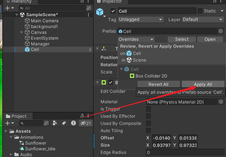Image resolution: width=226 pixels, height=157 pixels.
Task: Enable the Used By Composite checkbox
Action: pyautogui.click(x=148, y=123)
